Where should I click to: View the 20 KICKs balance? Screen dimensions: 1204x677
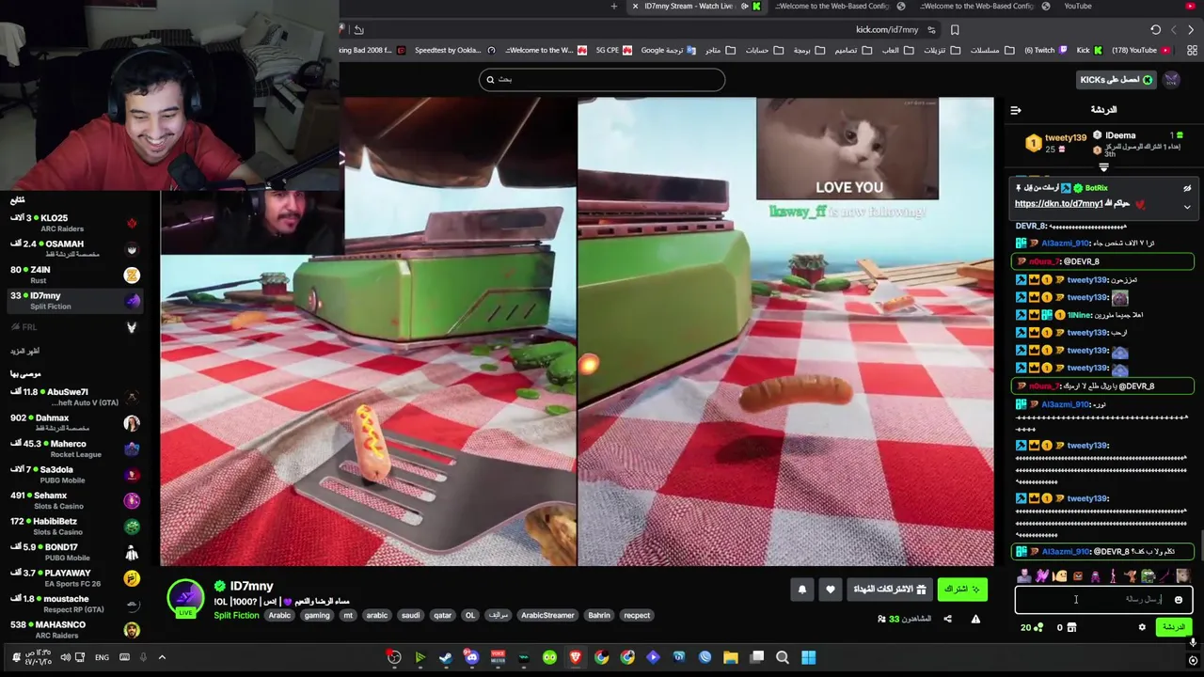coord(1031,627)
